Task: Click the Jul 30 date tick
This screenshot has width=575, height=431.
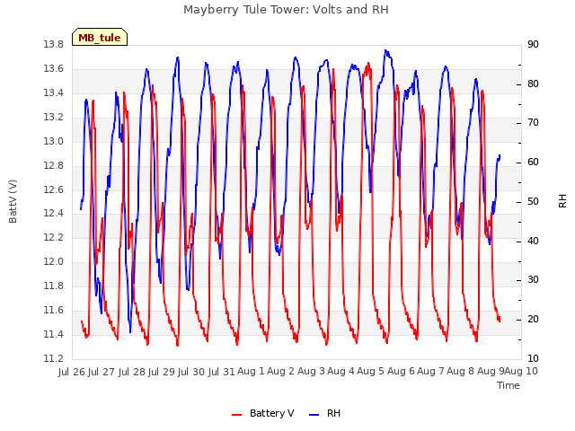Action: coord(191,372)
